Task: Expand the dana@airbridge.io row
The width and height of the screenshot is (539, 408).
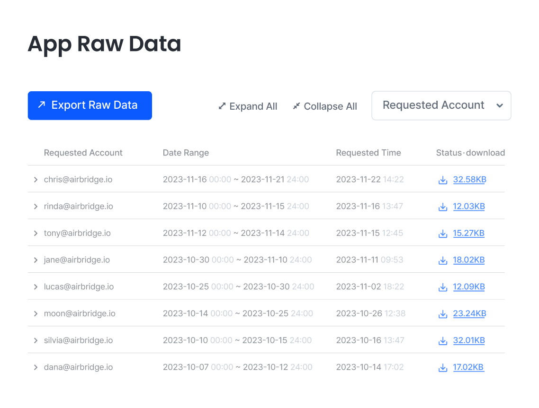Action: 36,367
